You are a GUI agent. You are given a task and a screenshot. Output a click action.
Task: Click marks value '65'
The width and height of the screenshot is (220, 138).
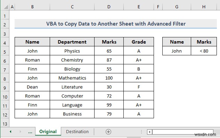point(109,51)
